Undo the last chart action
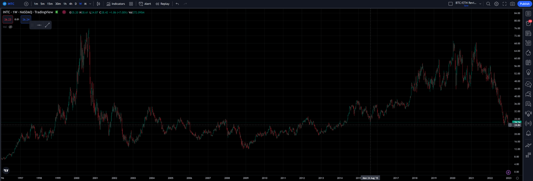This screenshot has width=533, height=181. coord(177,4)
